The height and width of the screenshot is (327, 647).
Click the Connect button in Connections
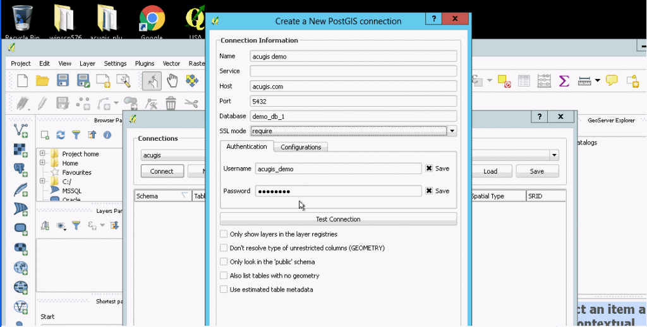click(162, 171)
